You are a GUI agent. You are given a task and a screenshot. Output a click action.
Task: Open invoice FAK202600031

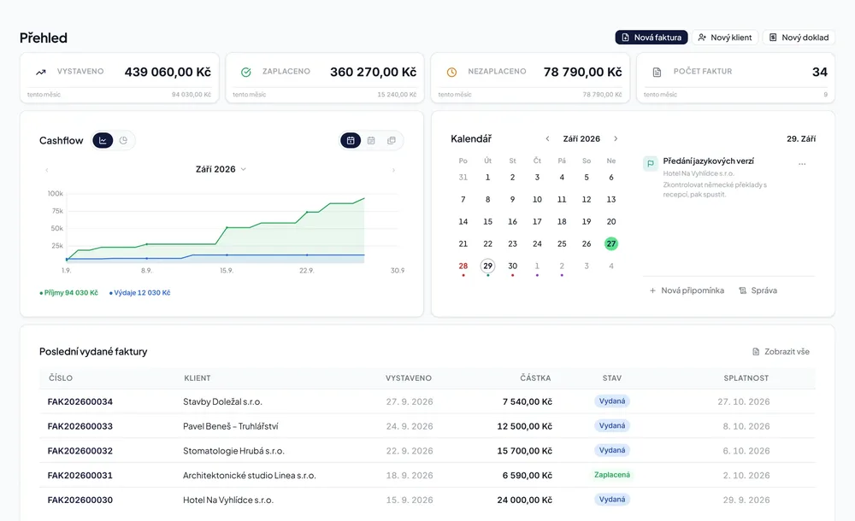click(80, 475)
